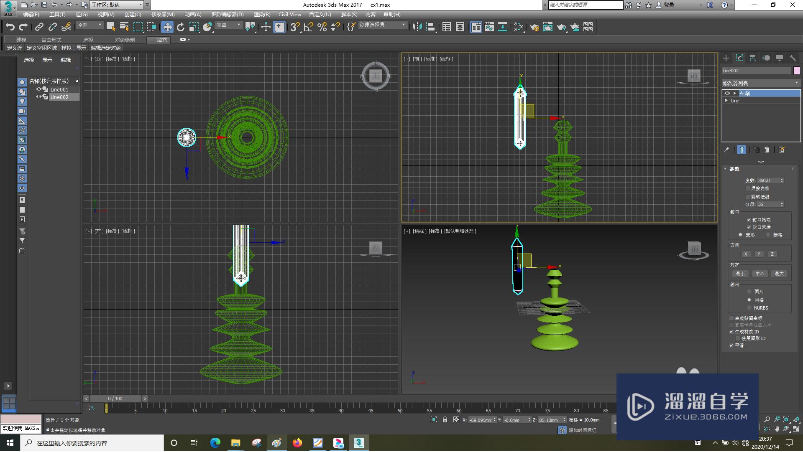Open 创建选择集 dropdown
This screenshot has height=452, width=803.
tap(383, 25)
